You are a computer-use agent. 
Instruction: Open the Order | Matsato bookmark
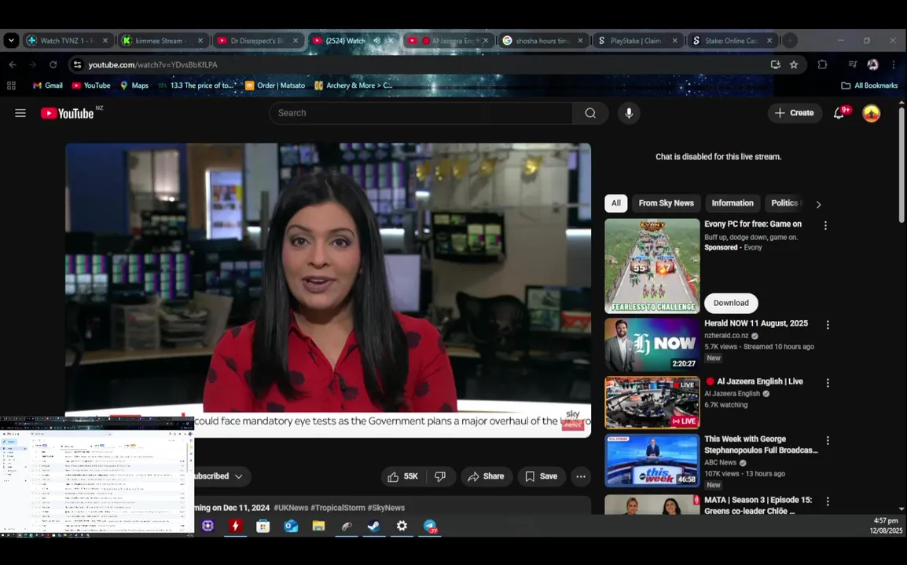click(x=275, y=86)
